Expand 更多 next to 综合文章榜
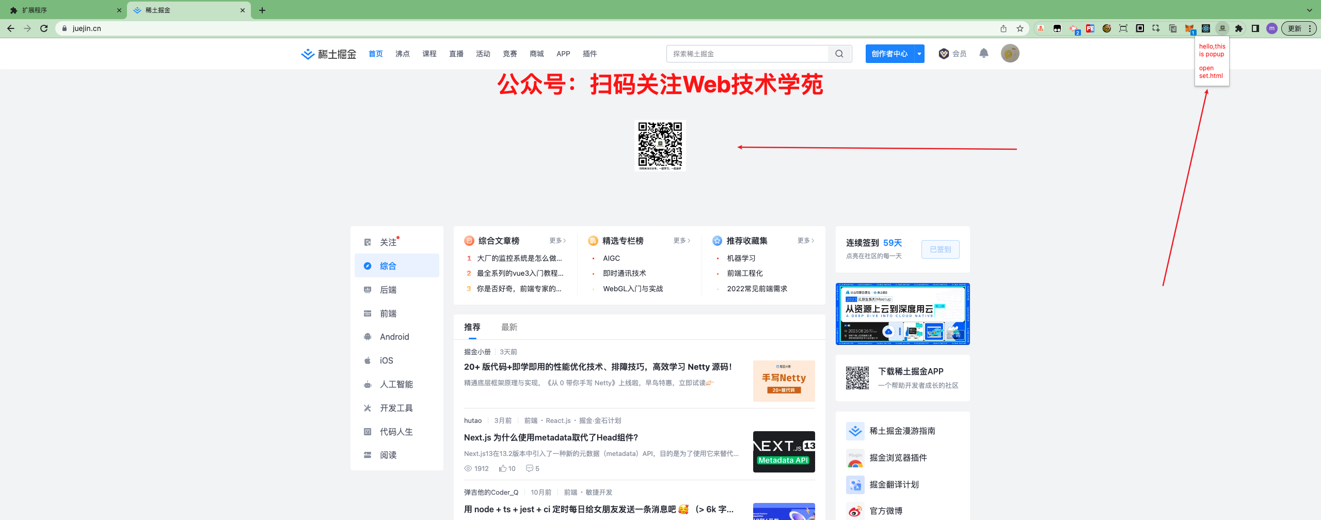 (557, 241)
